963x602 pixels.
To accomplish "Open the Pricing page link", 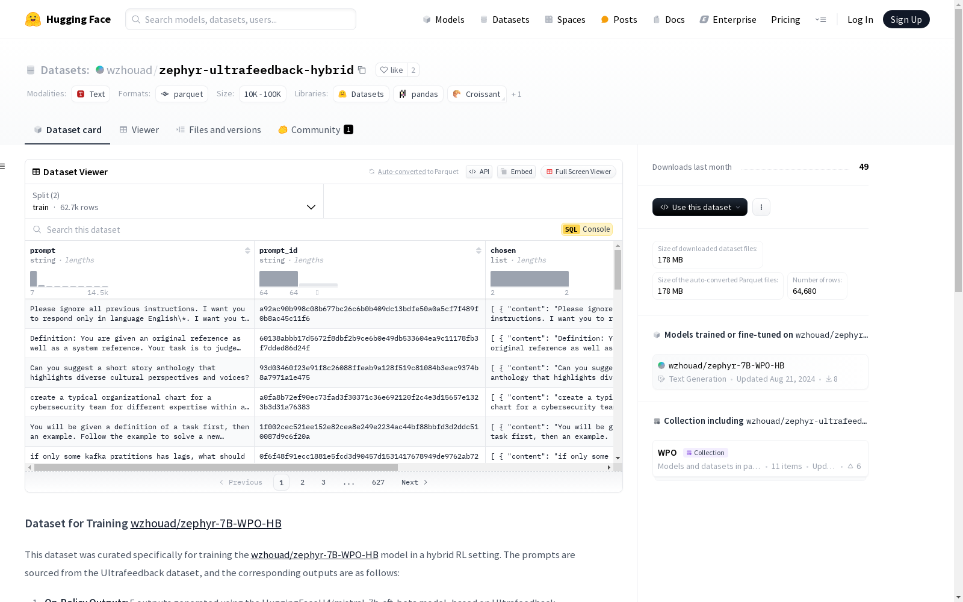I will point(785,19).
